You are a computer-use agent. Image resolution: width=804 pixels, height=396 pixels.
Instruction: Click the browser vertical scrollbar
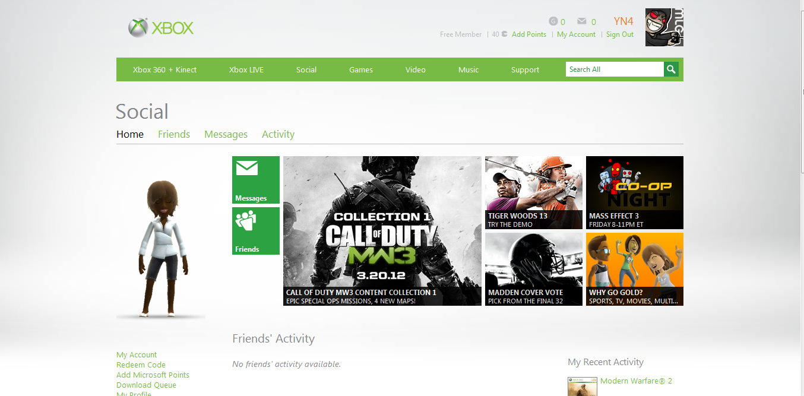[x=801, y=92]
